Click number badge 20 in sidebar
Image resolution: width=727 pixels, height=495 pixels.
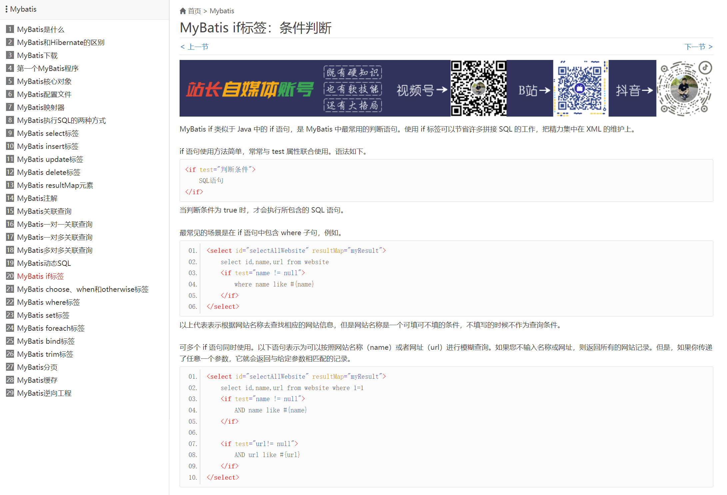(10, 276)
